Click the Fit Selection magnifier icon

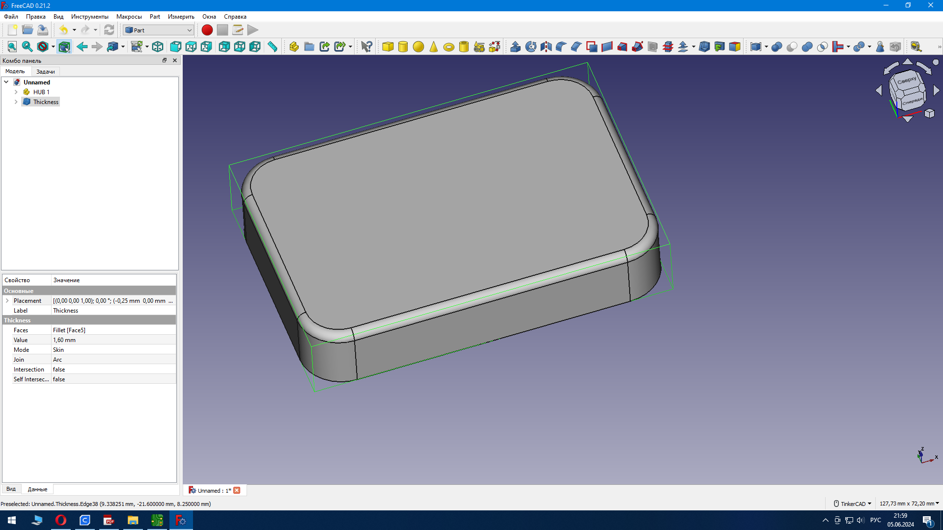pos(28,47)
